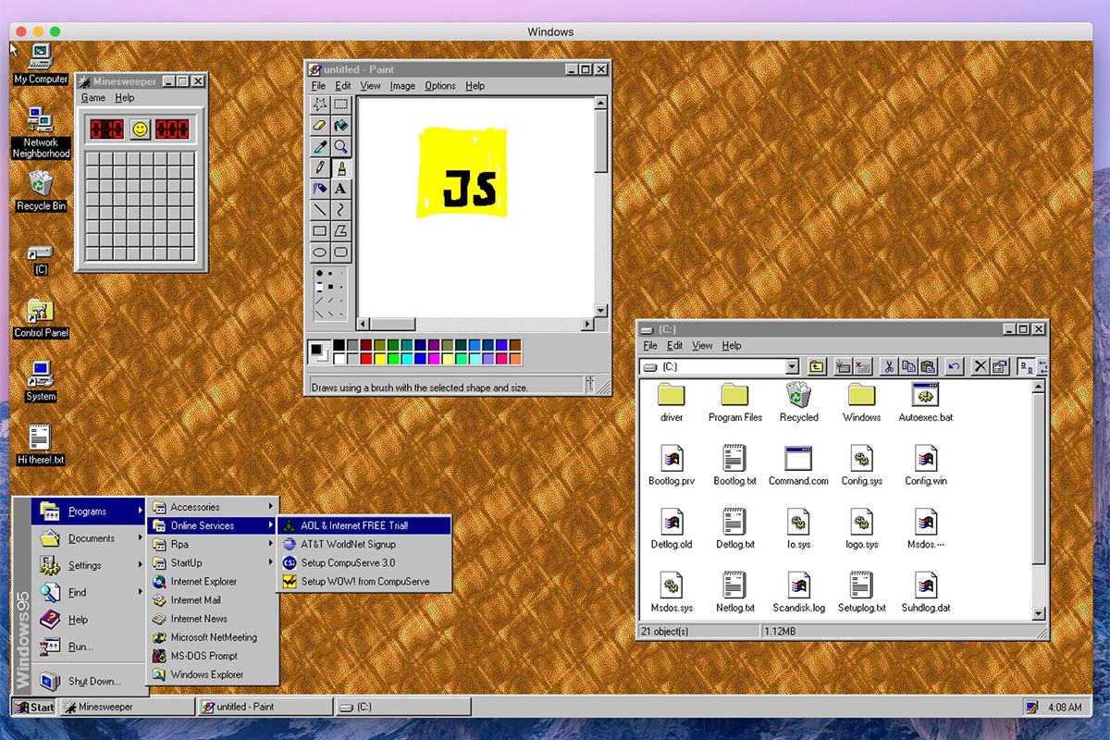Screen dimensions: 1110x740
Task: Activate the Pencil tool in Paint
Action: [320, 167]
